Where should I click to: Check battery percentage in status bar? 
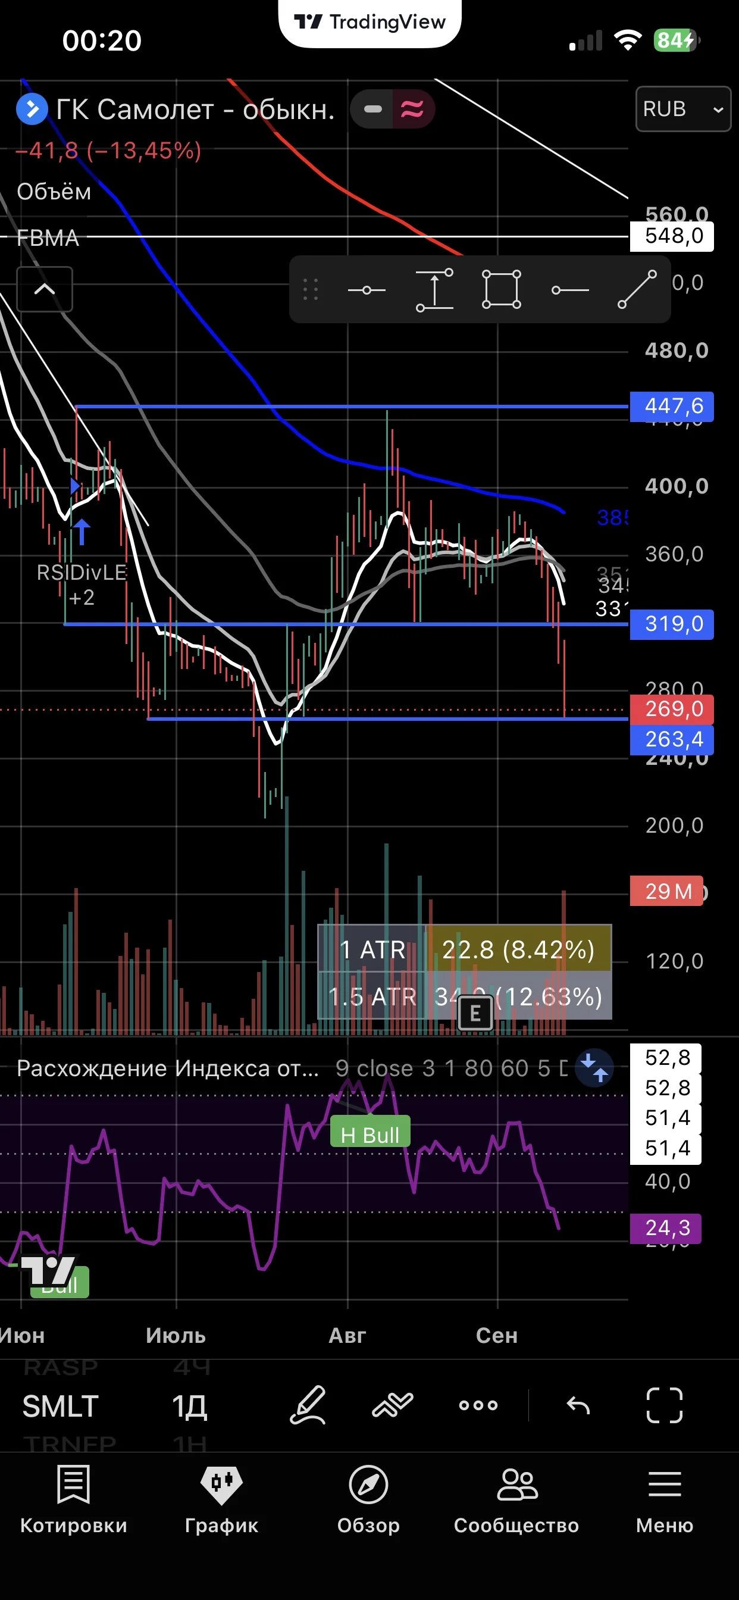pos(677,40)
